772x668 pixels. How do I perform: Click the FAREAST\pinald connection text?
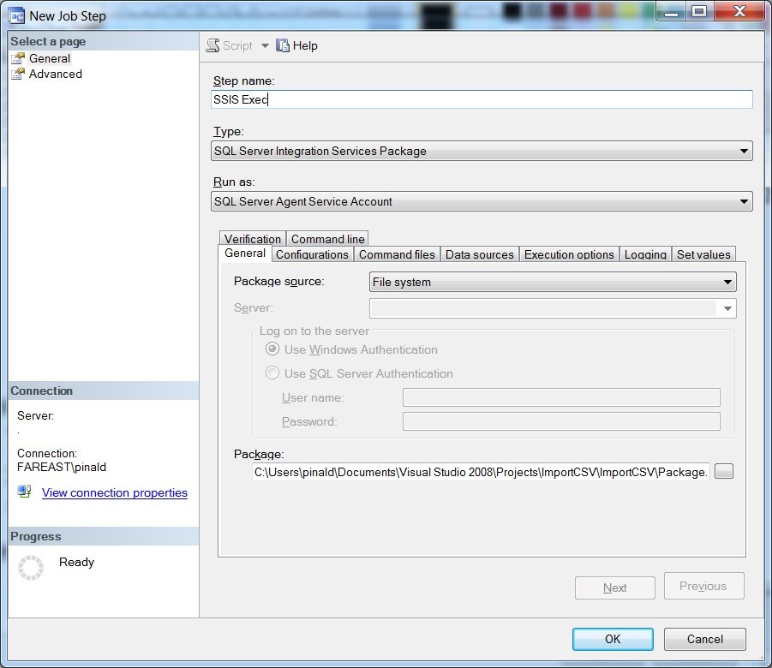(62, 467)
